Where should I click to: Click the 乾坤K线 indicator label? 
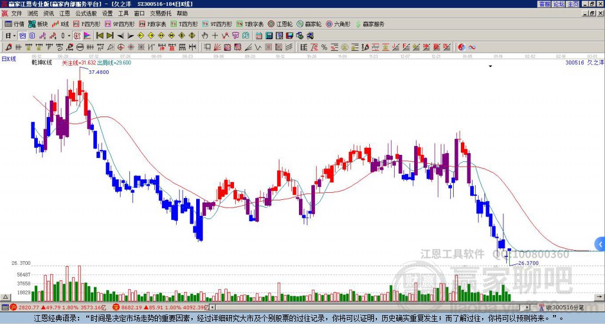(x=42, y=63)
